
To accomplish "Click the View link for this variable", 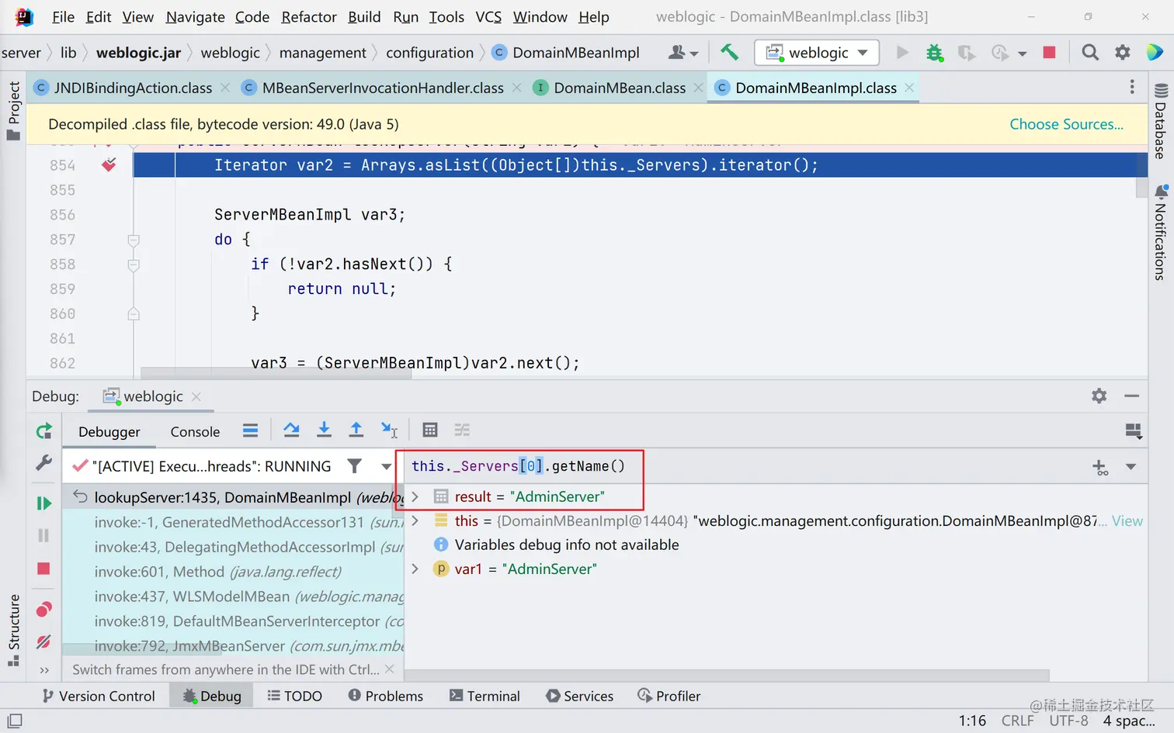I will (1127, 520).
